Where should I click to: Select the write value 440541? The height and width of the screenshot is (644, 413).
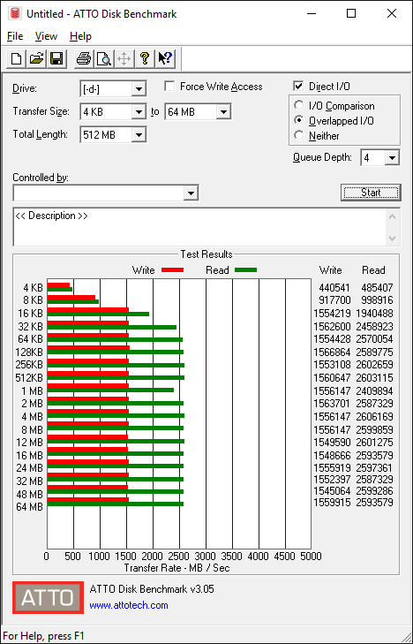(x=334, y=287)
